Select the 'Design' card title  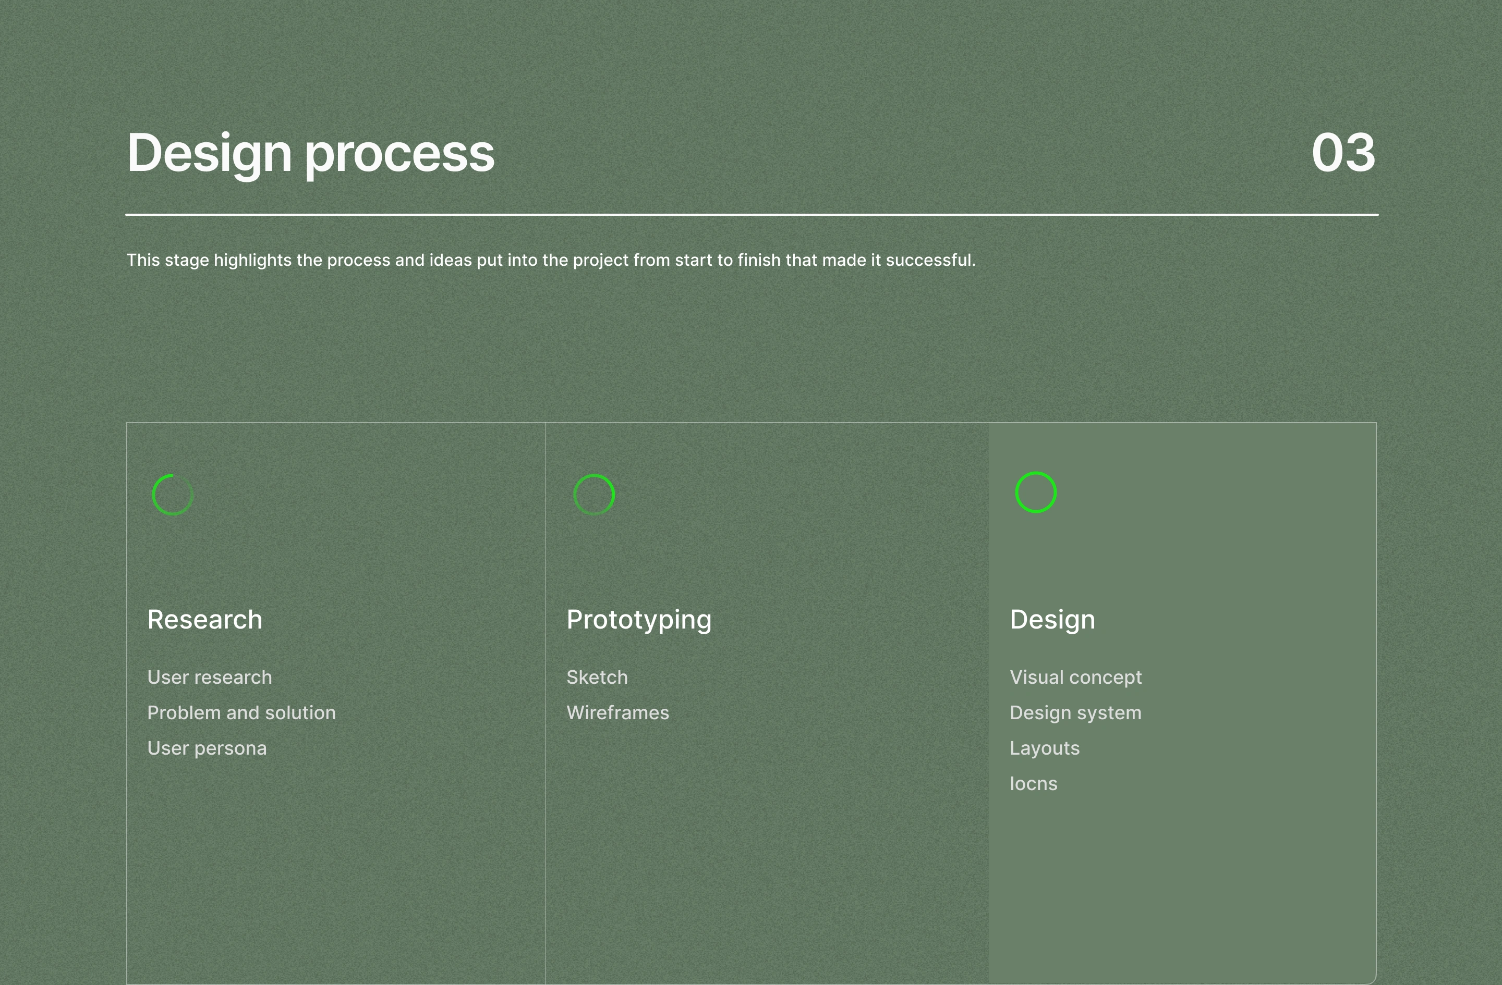1052,621
